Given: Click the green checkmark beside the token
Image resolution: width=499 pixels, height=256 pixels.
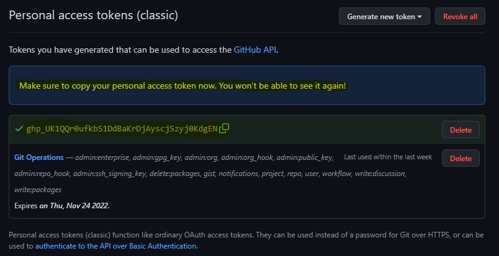Looking at the screenshot, I should [19, 128].
